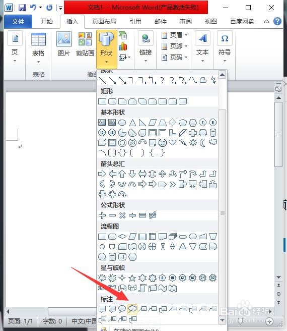Choose the lightning bolt shape
The image size is (287, 331).
183,143
